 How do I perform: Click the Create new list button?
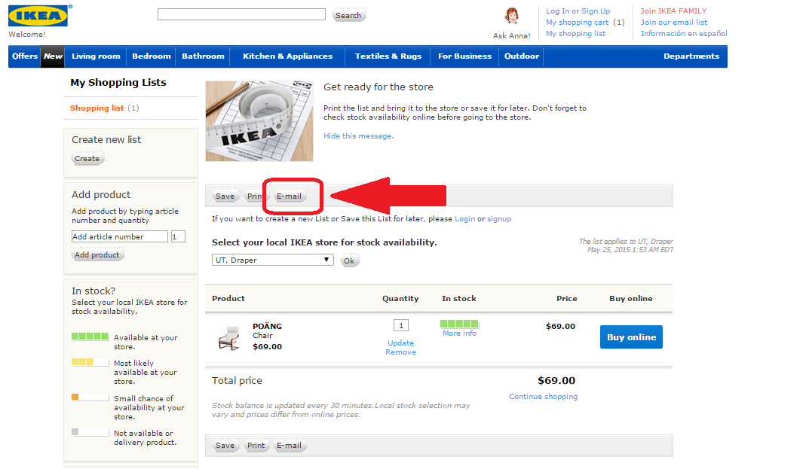pos(87,159)
